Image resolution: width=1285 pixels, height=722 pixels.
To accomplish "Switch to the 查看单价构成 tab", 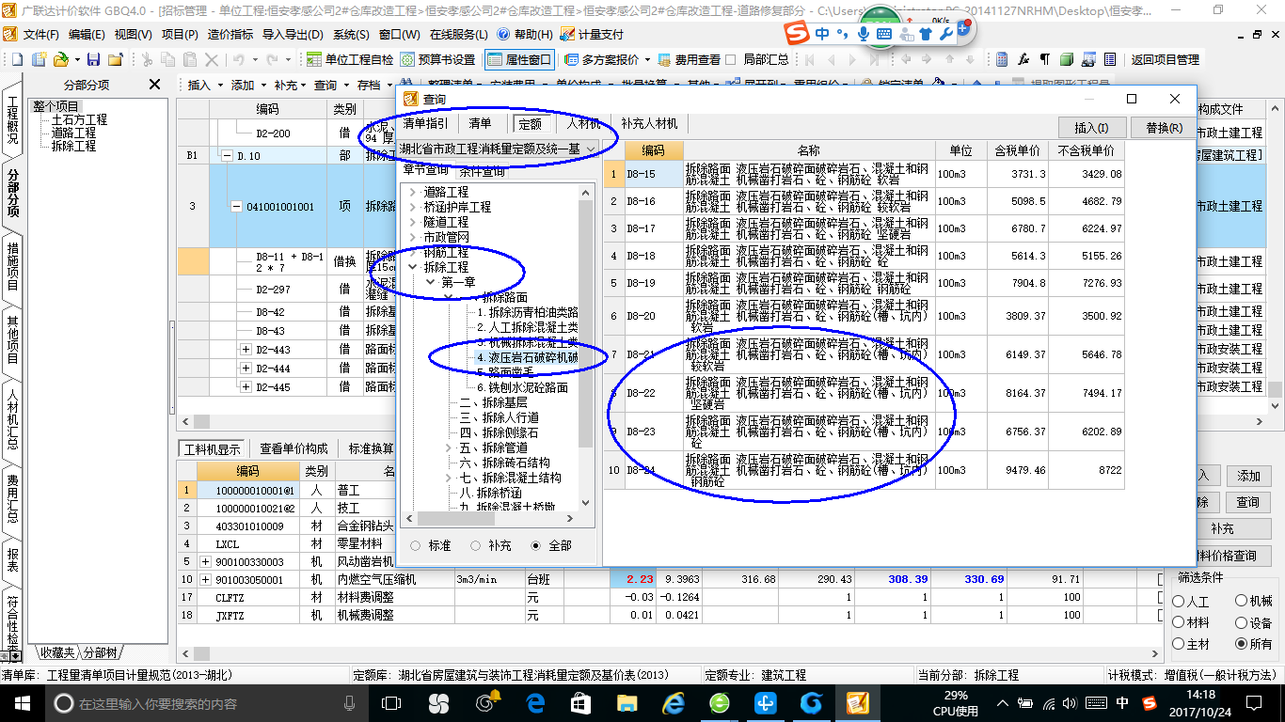I will (x=293, y=448).
